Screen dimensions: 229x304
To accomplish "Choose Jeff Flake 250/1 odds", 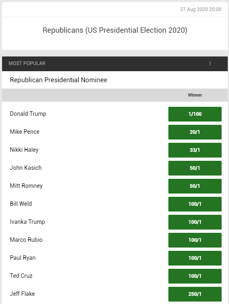I will (195, 294).
